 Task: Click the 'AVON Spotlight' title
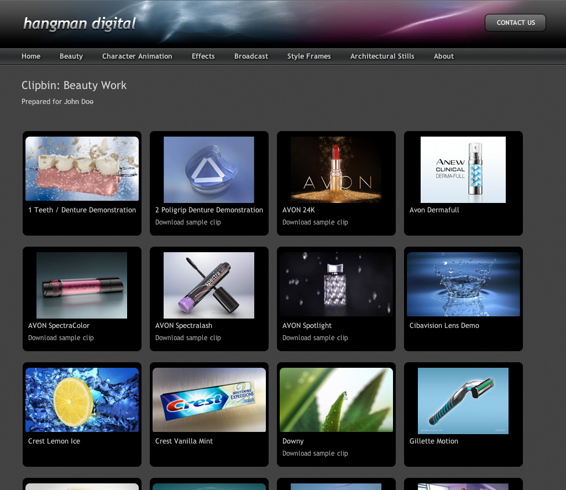[x=307, y=326]
